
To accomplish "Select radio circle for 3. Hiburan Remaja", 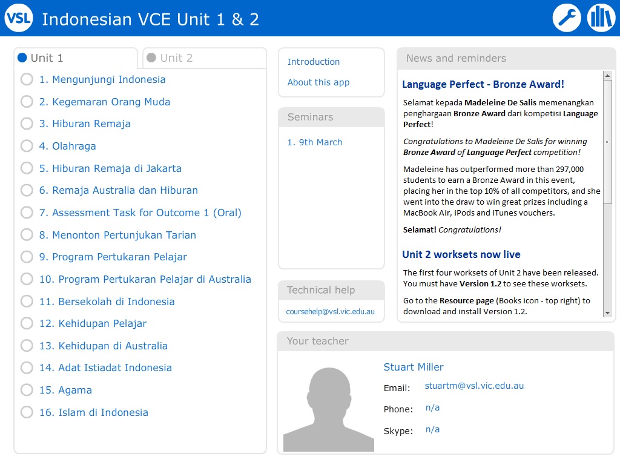I will pos(27,124).
